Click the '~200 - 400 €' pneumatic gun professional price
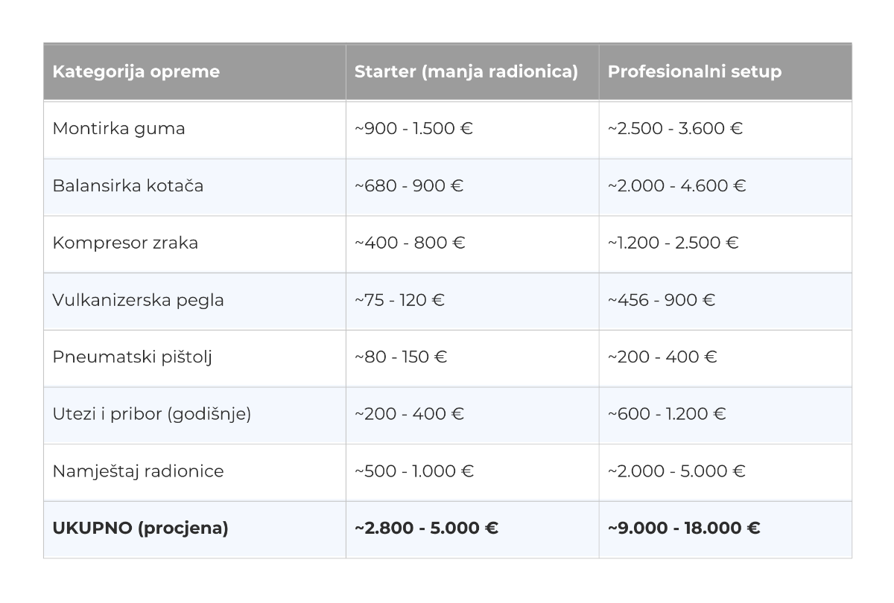The image size is (894, 603). click(662, 357)
